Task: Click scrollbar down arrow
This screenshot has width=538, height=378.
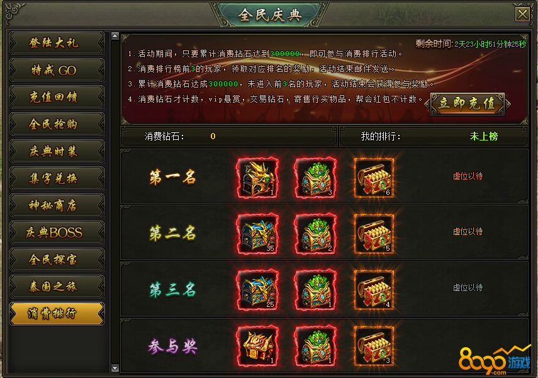Action: pos(115,368)
